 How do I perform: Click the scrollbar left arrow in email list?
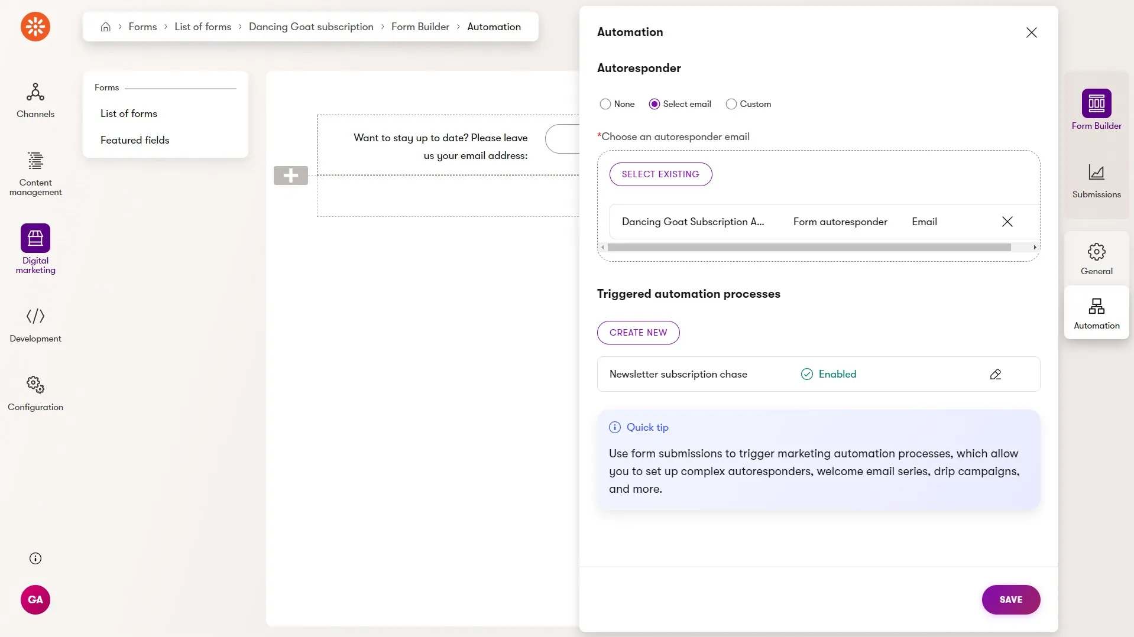point(602,248)
